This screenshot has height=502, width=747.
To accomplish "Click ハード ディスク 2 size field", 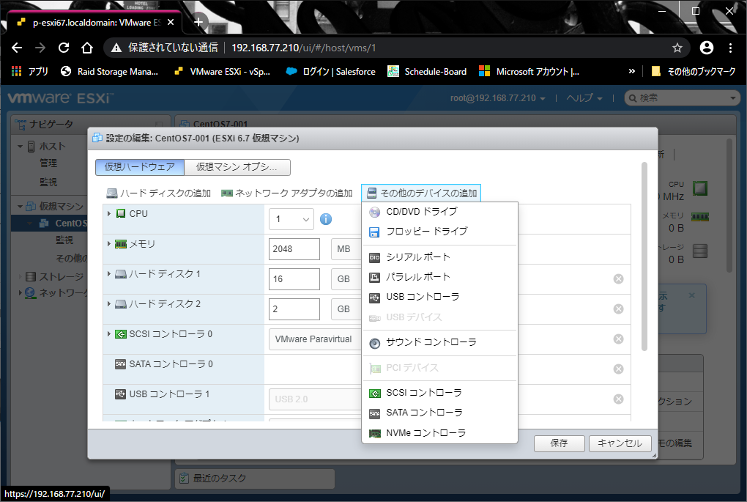I will click(x=294, y=309).
